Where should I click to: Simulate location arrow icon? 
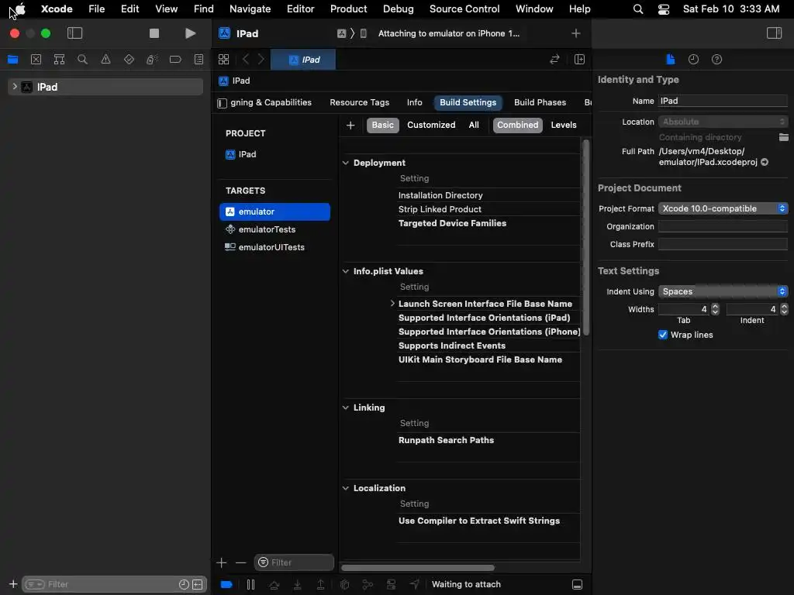(x=414, y=585)
